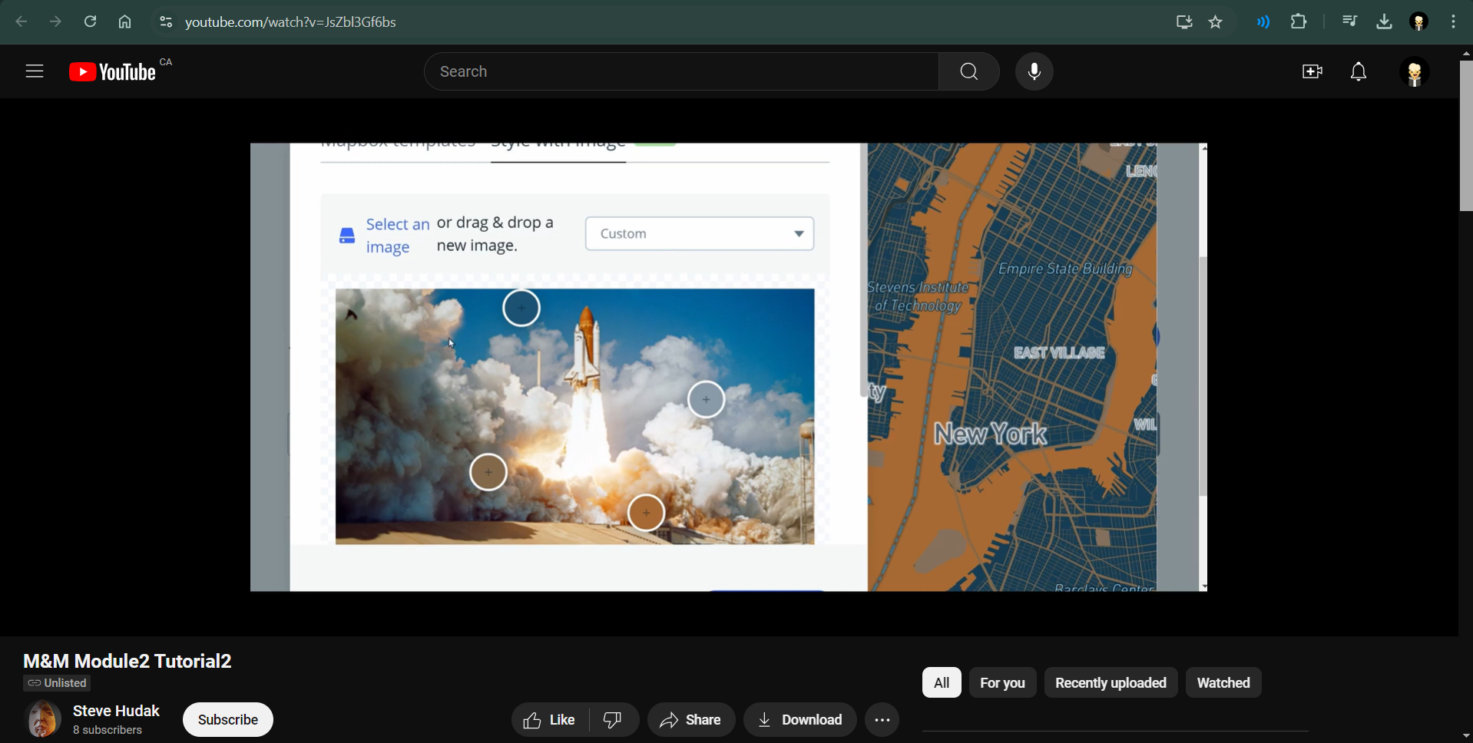This screenshot has width=1473, height=743.
Task: Dislike the video with thumbs-down icon
Action: (613, 720)
